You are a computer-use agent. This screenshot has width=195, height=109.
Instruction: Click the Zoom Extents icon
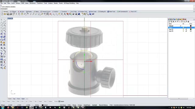tap(39, 14)
